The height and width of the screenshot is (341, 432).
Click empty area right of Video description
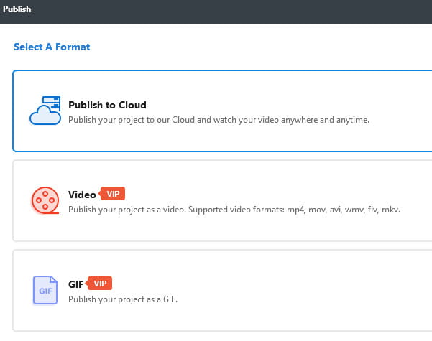click(417, 210)
